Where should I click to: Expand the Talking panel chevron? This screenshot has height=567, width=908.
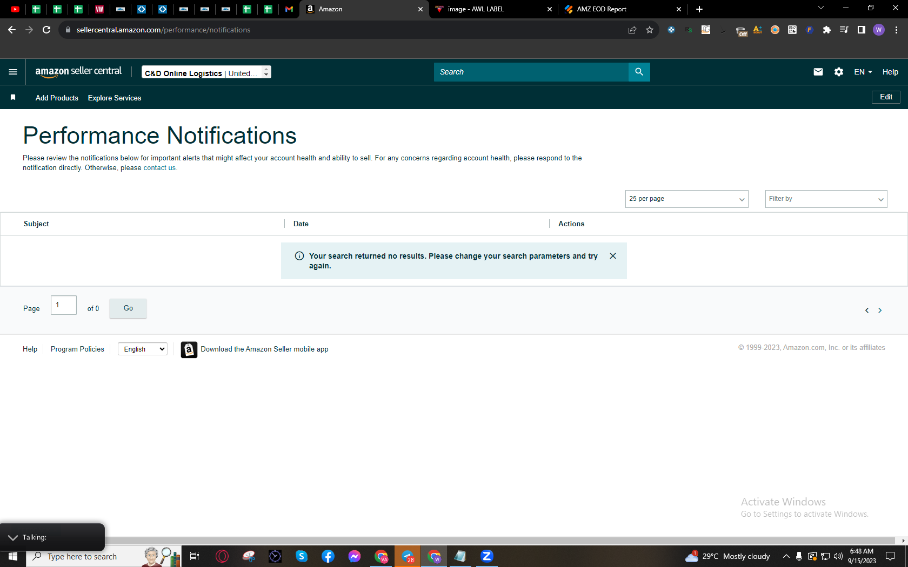(x=13, y=537)
